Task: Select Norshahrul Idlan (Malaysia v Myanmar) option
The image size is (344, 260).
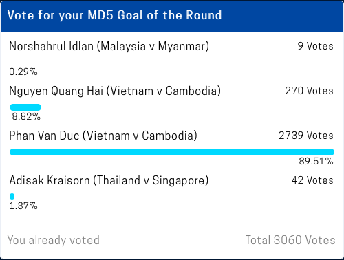Action: 109,47
